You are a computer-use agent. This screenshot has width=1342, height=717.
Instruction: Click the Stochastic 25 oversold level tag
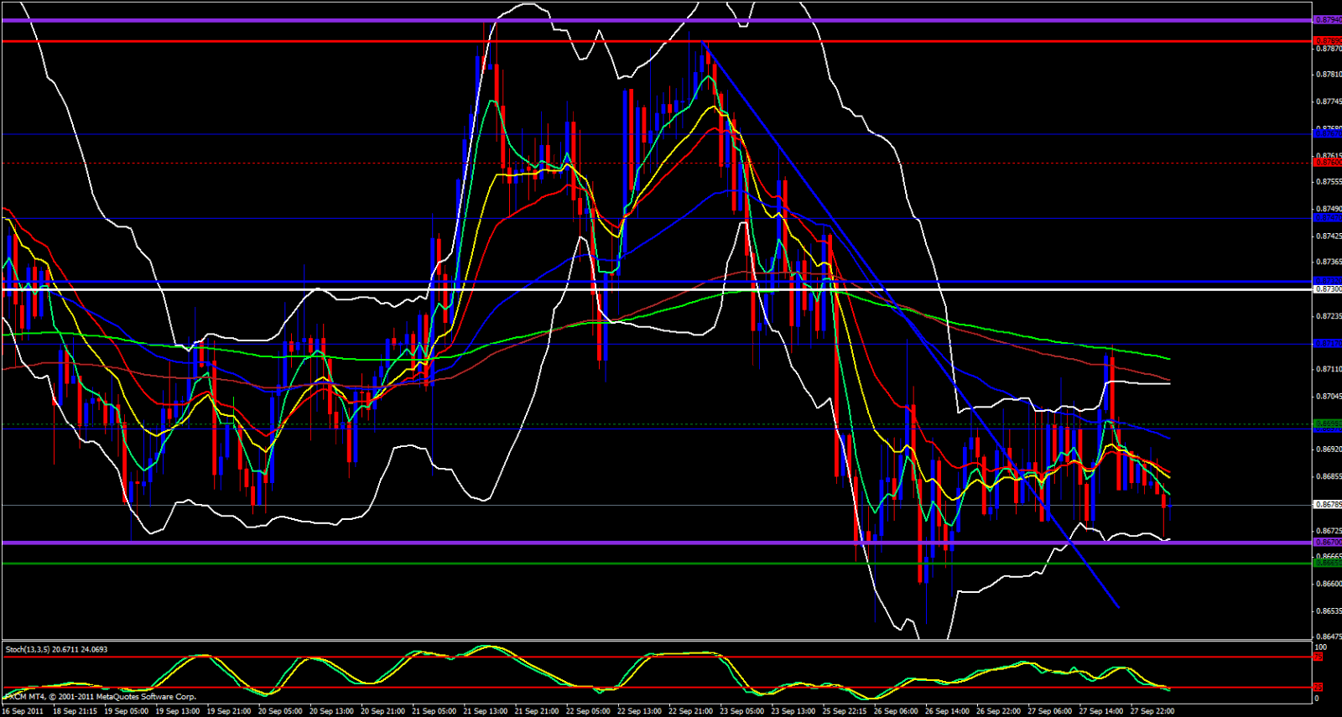1319,688
